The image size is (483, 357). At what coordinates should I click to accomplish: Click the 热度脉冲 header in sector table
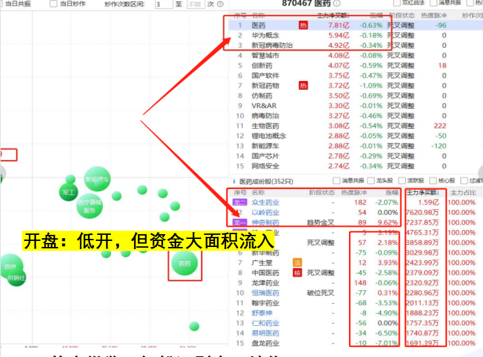[x=434, y=16]
